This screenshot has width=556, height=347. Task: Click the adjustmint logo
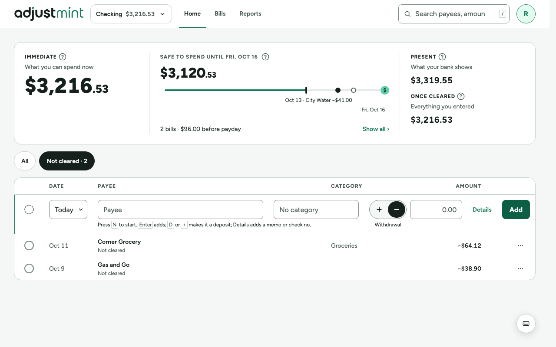pyautogui.click(x=49, y=14)
